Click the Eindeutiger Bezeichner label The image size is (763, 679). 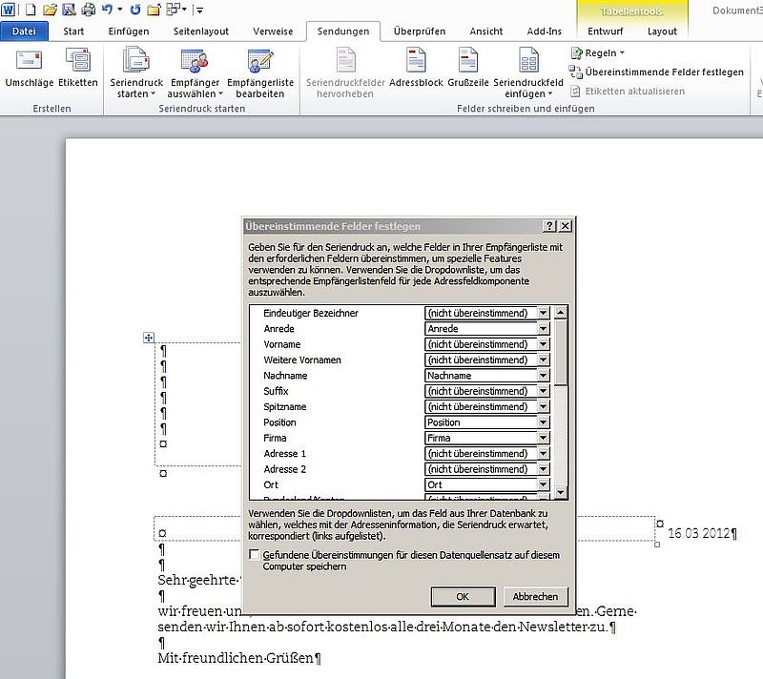click(311, 313)
